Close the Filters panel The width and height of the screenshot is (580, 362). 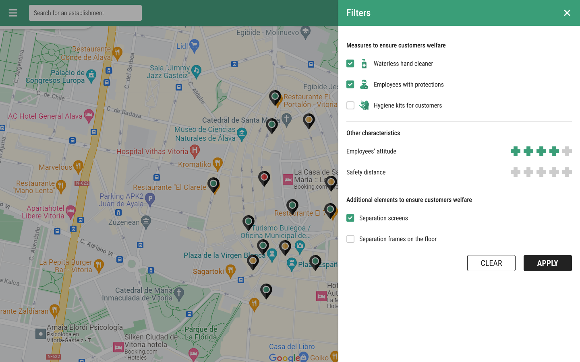click(567, 13)
